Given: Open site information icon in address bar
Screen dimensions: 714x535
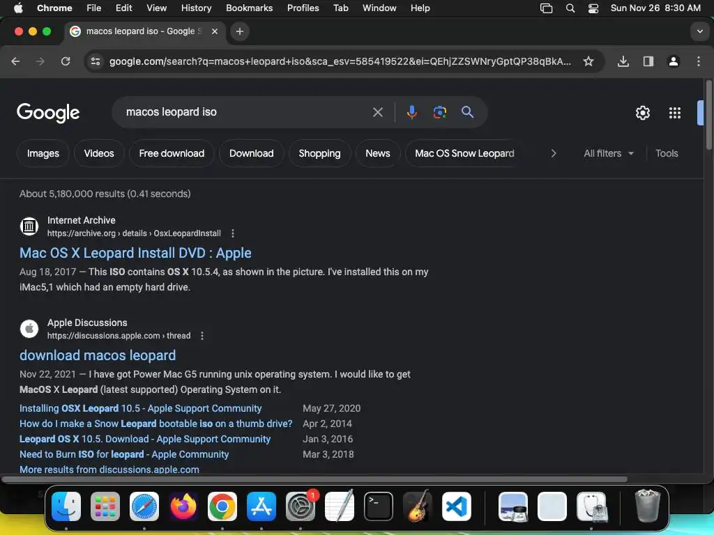Looking at the screenshot, I should 95,61.
